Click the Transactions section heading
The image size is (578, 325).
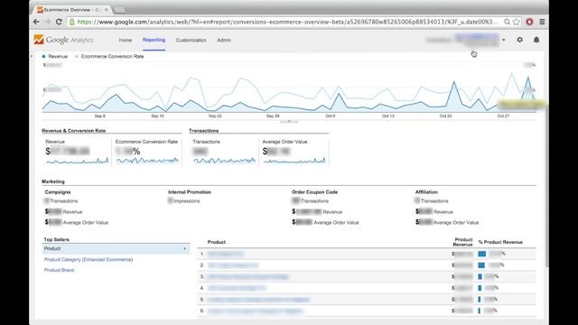[203, 131]
